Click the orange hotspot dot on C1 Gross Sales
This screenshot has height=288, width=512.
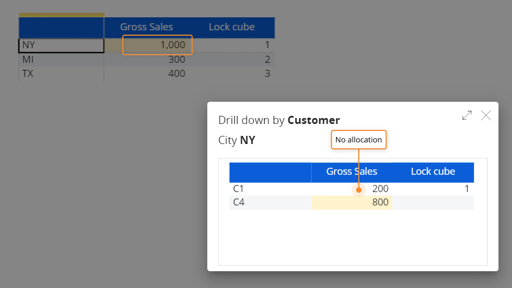tap(358, 190)
